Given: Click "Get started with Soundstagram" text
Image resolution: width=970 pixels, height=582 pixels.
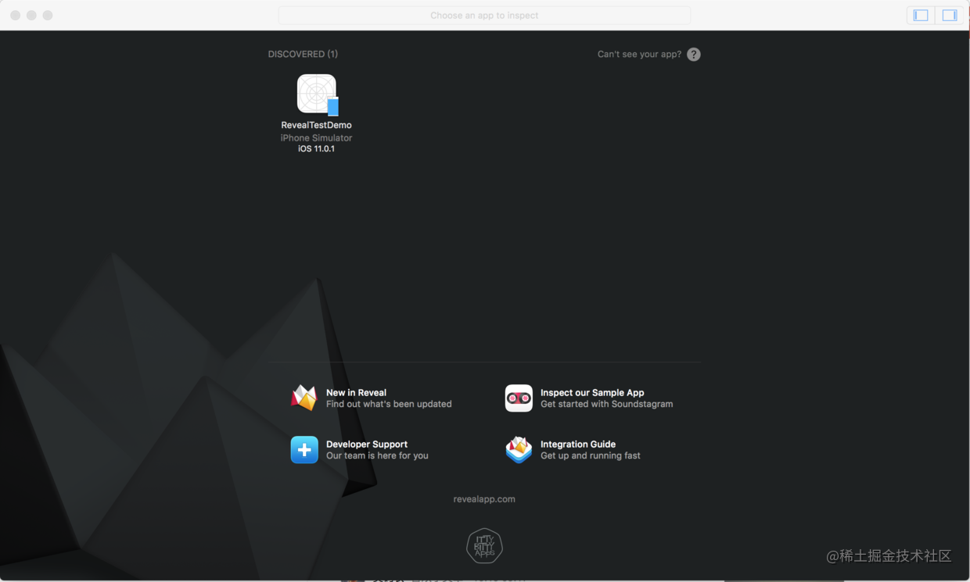Looking at the screenshot, I should (606, 404).
